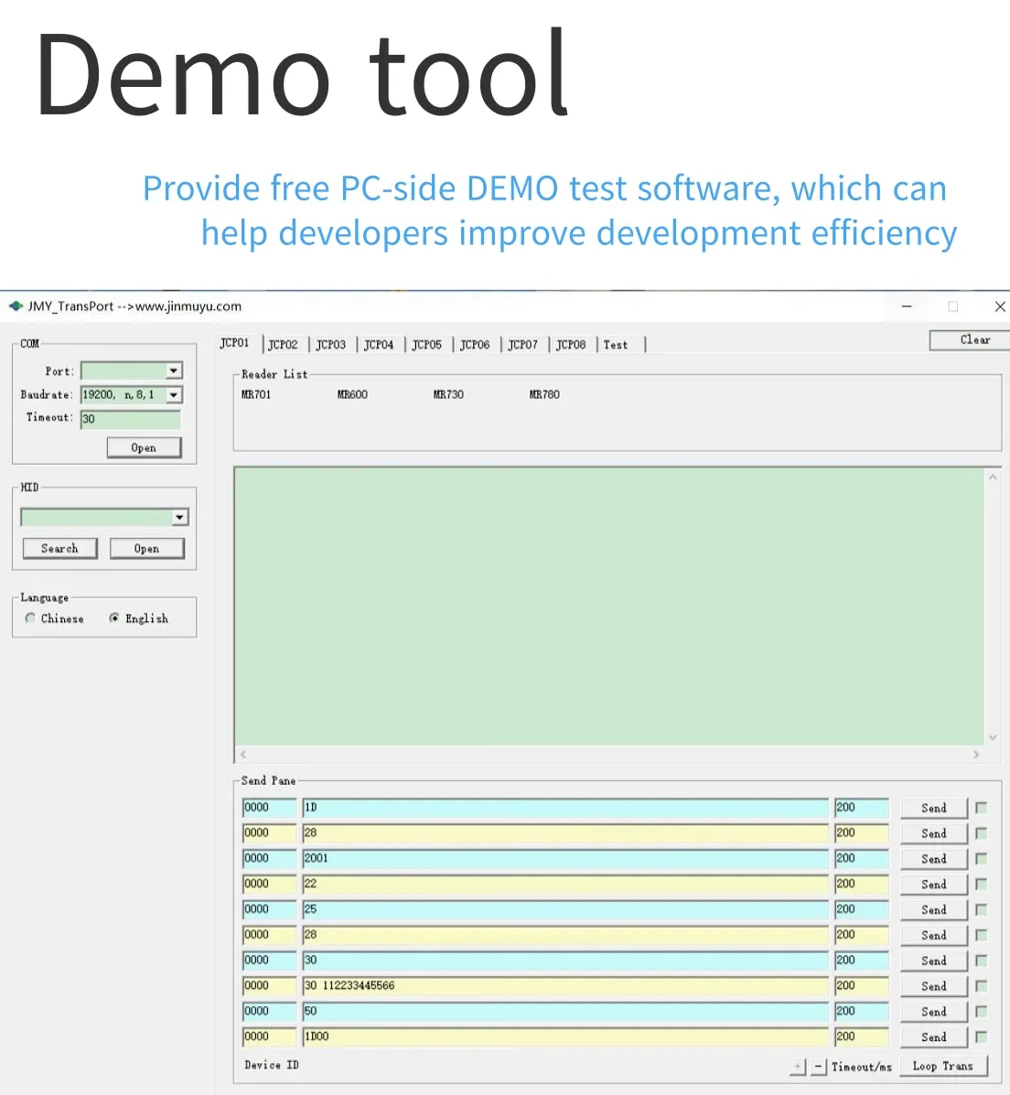Click Send for the 1D00 command row
The image size is (1010, 1095).
(934, 1037)
